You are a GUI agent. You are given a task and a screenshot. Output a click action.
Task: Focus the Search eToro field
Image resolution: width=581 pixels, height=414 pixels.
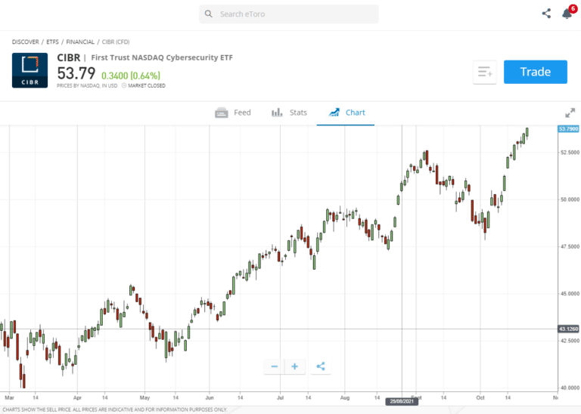click(289, 14)
